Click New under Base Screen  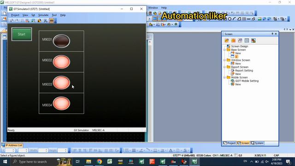pos(238,53)
